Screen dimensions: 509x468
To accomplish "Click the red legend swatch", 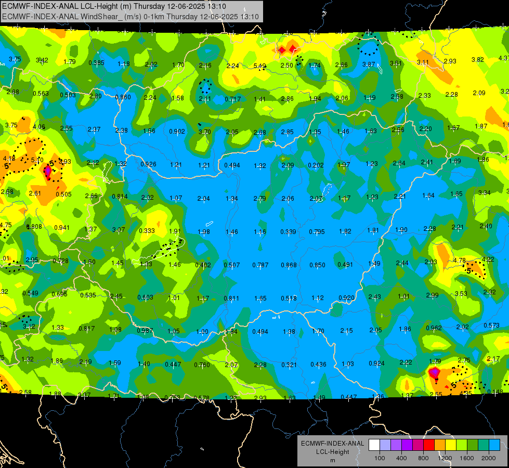I will coord(429,445).
